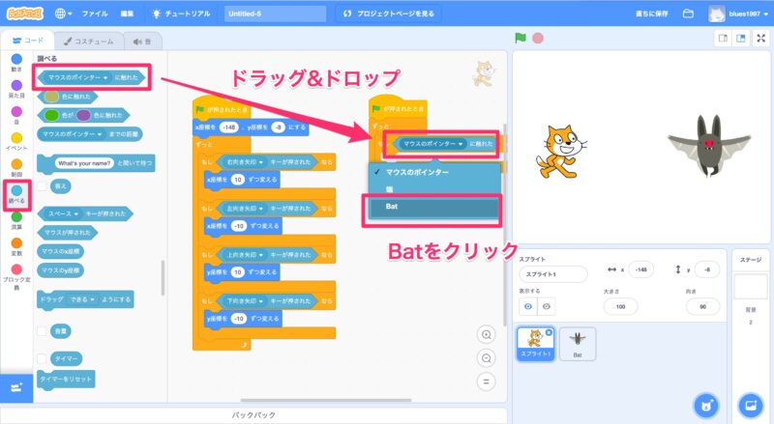Enable the 答え reporter checkbox
This screenshot has height=424, width=774.
(x=42, y=186)
